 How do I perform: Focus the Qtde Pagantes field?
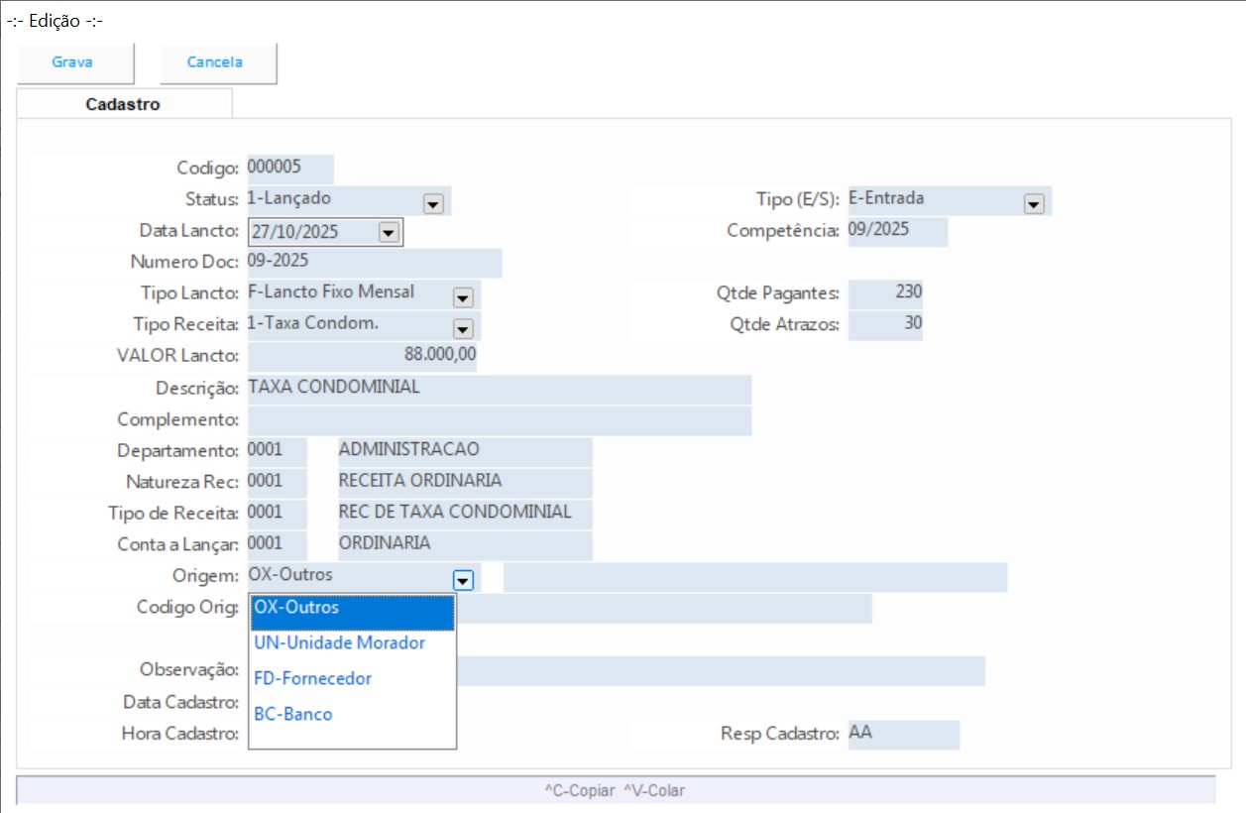(885, 292)
